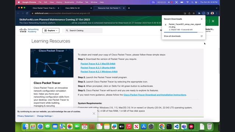Click Change Settings cookie link

point(45,116)
